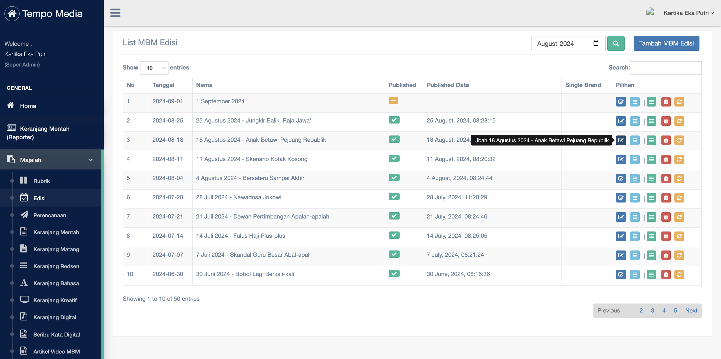Click the Previous pagination link
The width and height of the screenshot is (721, 359).
point(609,310)
